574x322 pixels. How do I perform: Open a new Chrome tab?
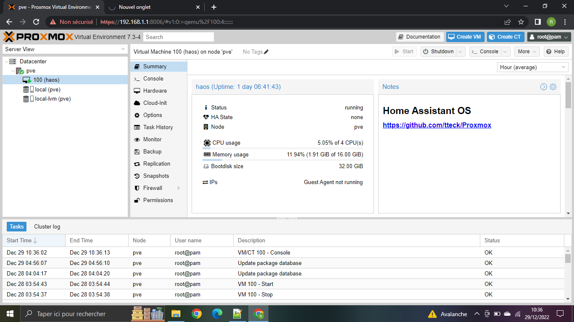213,7
